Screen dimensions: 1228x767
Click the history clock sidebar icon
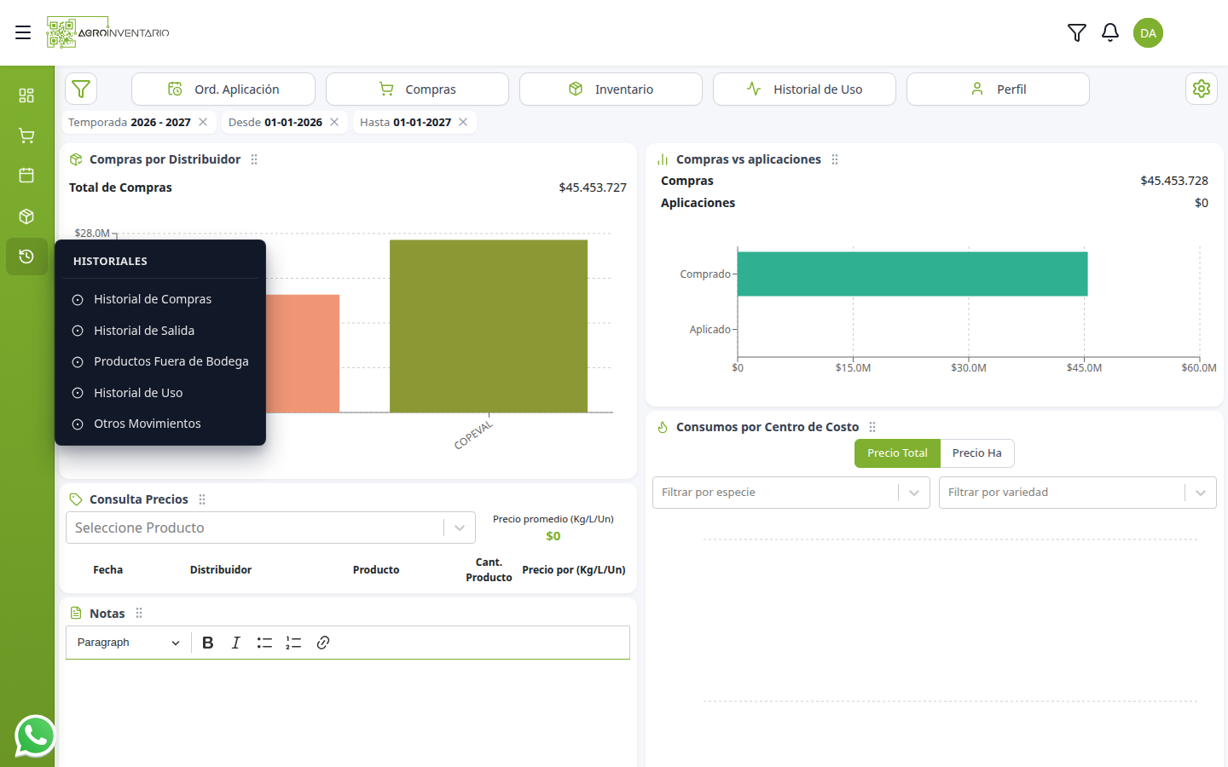pos(26,257)
